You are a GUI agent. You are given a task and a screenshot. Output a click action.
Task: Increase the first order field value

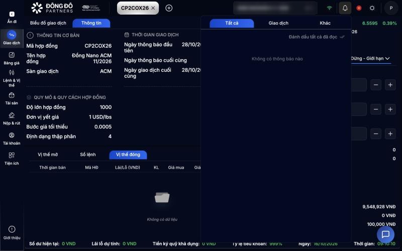pos(390,85)
